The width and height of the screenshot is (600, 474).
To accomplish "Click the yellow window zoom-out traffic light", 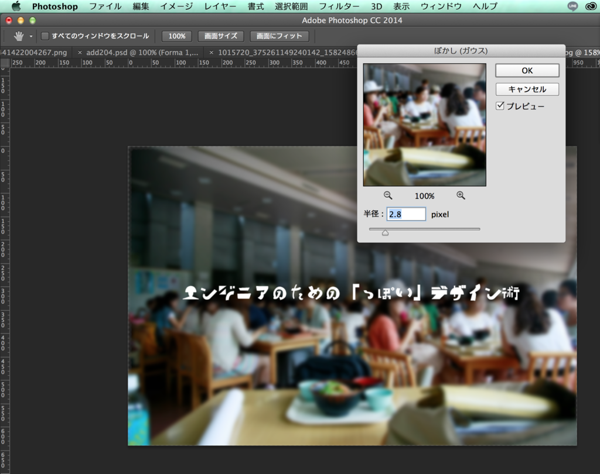I will pyautogui.click(x=21, y=20).
